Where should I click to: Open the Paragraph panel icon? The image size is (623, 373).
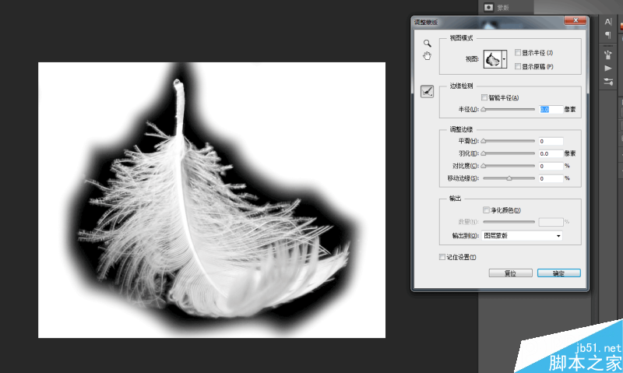608,35
